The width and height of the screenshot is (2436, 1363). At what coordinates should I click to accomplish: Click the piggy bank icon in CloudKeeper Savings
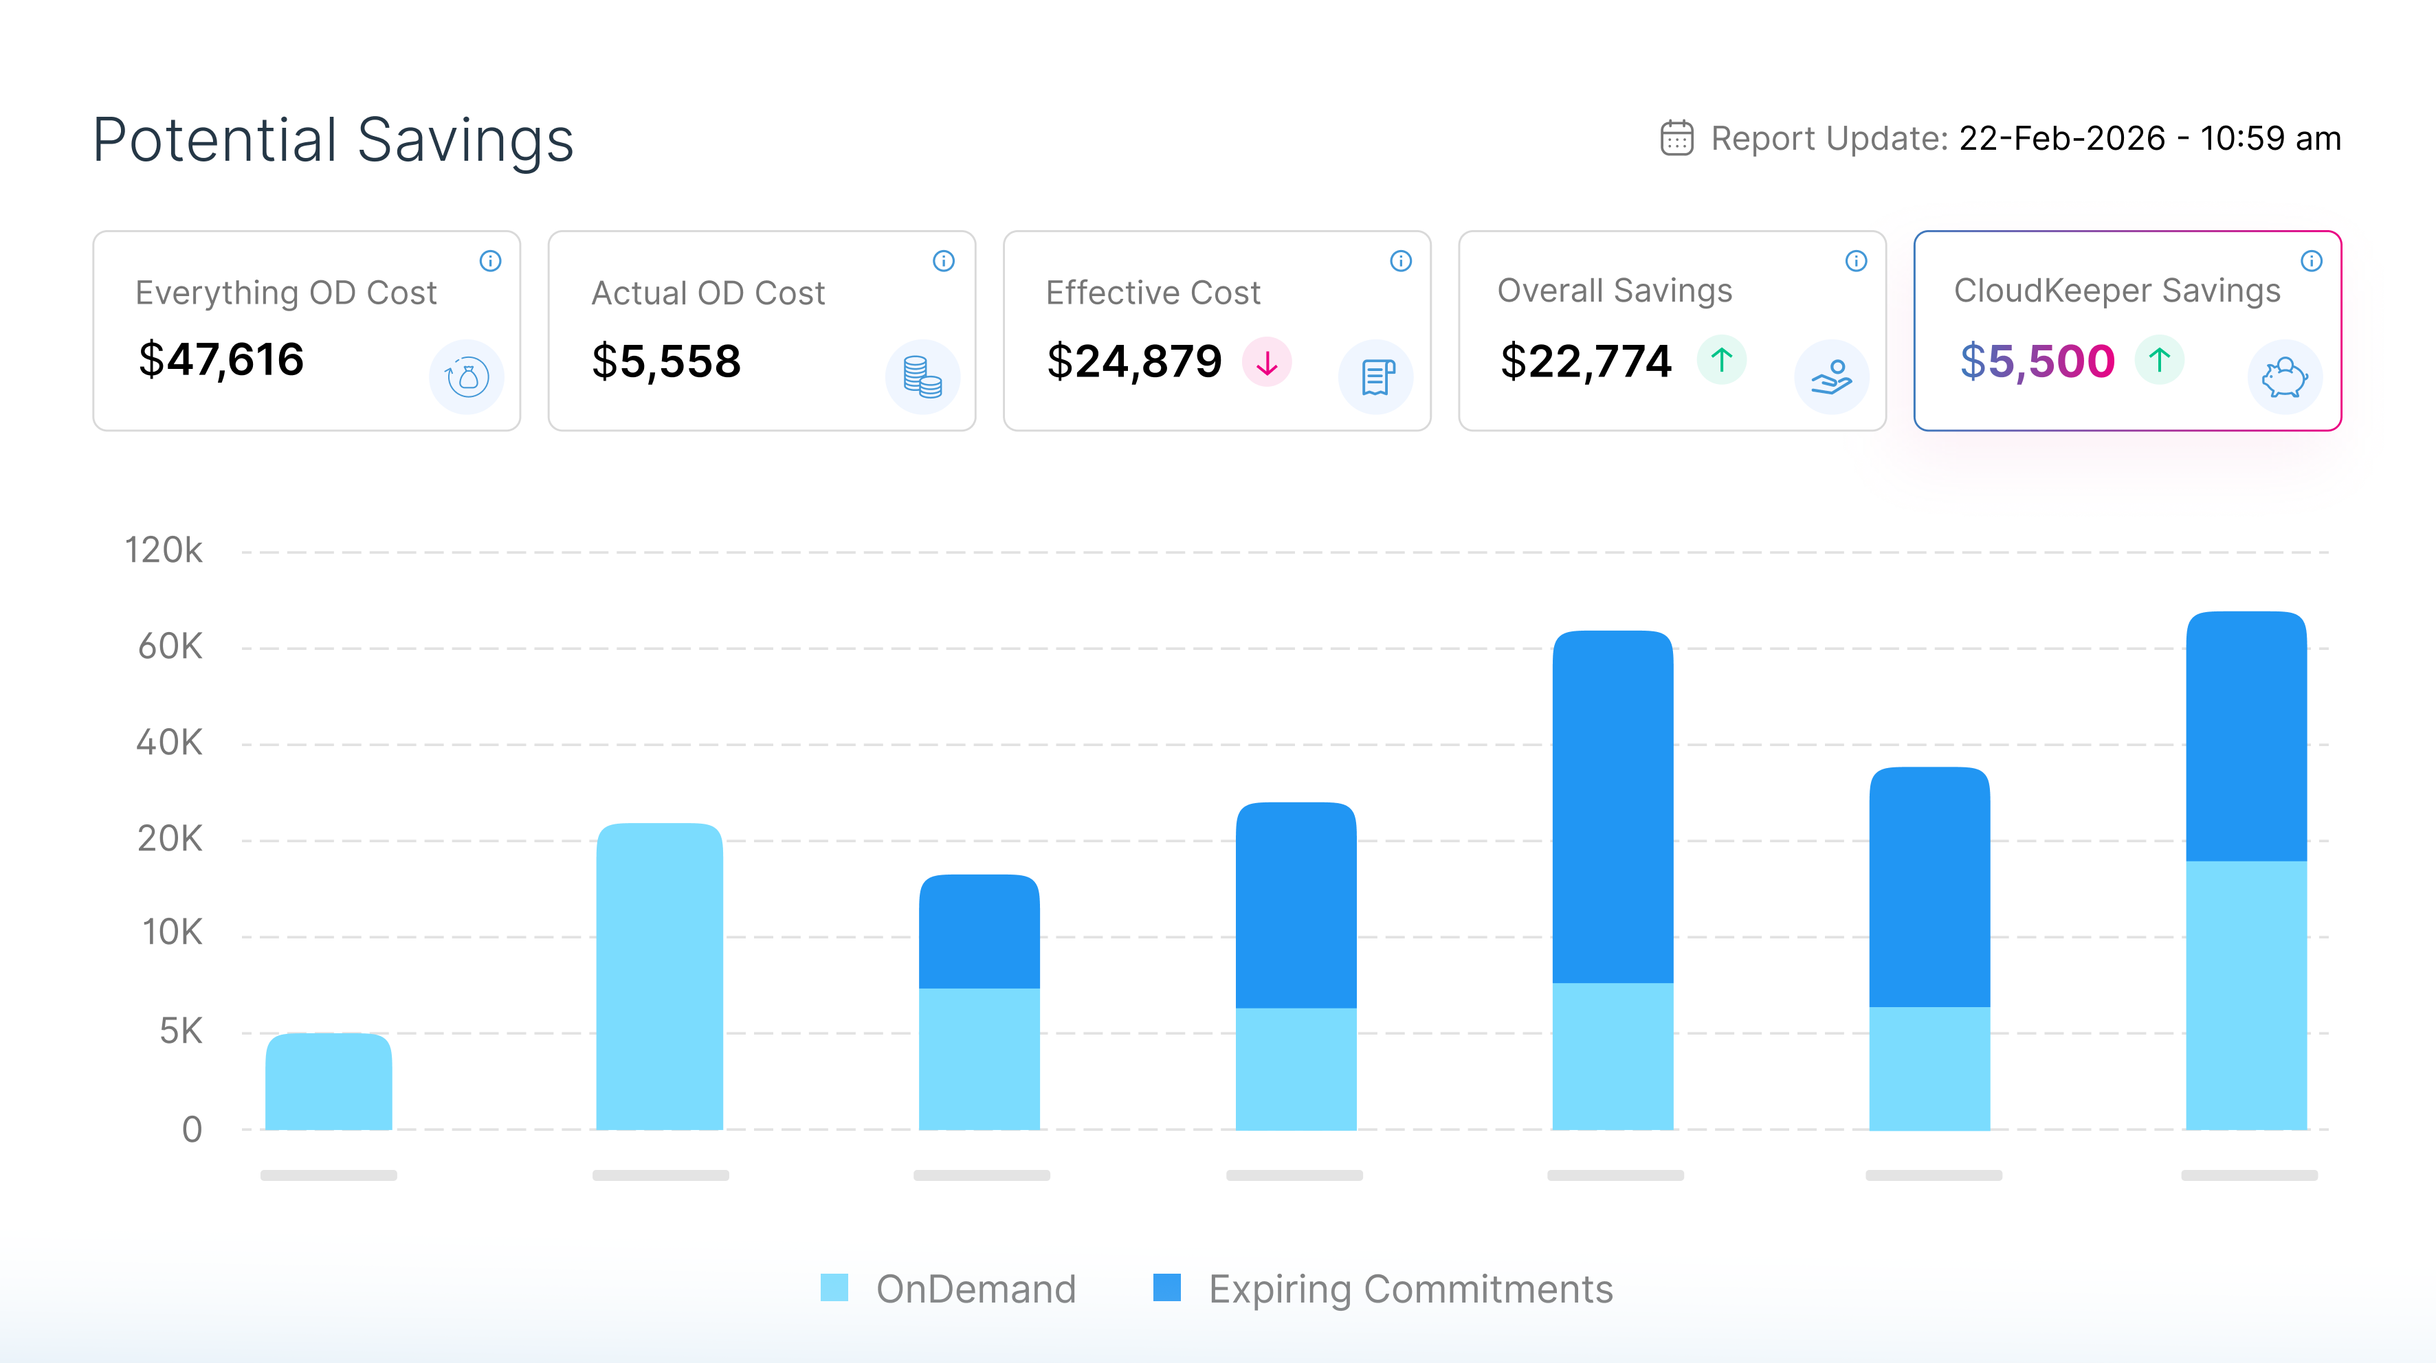click(x=2285, y=377)
